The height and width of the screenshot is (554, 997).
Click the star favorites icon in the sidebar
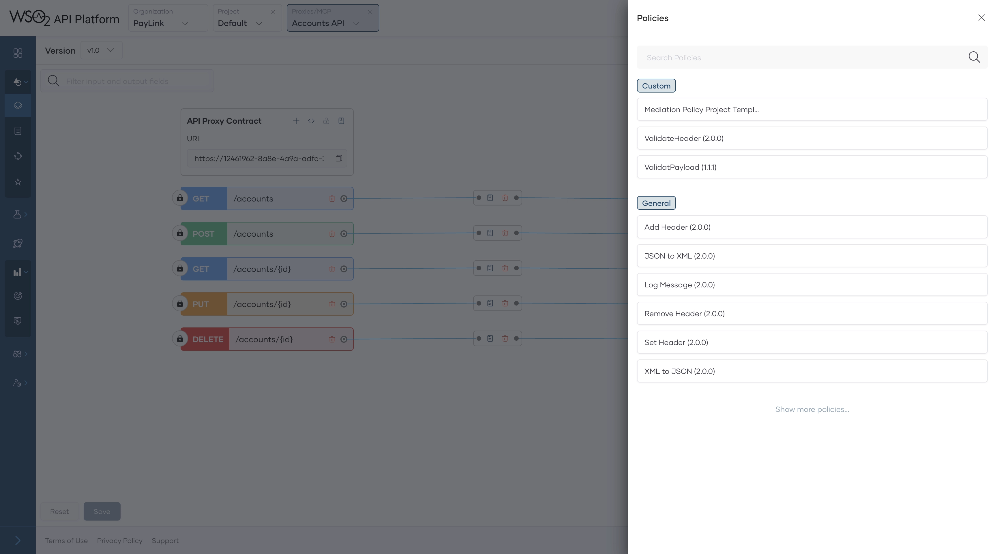tap(17, 182)
